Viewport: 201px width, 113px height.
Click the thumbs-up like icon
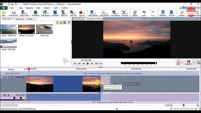coord(181,8)
